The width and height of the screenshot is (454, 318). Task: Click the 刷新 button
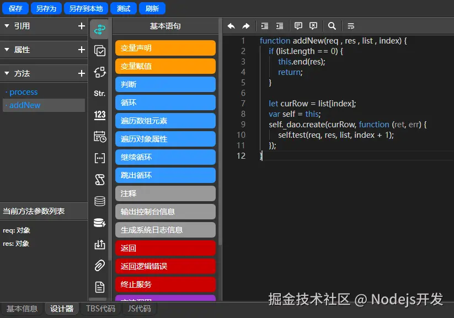[152, 8]
